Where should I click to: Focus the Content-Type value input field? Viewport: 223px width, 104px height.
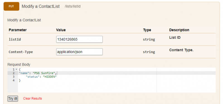click(79, 52)
